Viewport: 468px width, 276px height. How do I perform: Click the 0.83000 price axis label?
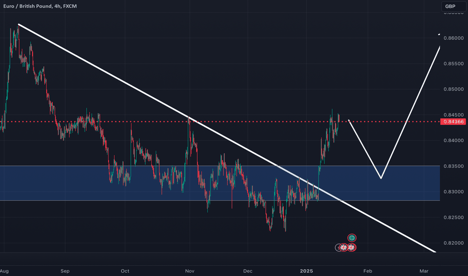453,192
